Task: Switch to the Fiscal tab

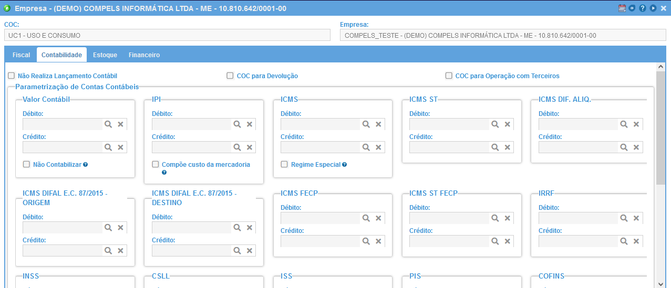Action: pyautogui.click(x=21, y=55)
